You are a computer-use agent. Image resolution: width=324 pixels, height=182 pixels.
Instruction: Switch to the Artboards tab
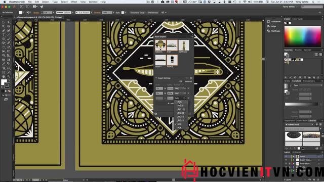tap(297, 152)
